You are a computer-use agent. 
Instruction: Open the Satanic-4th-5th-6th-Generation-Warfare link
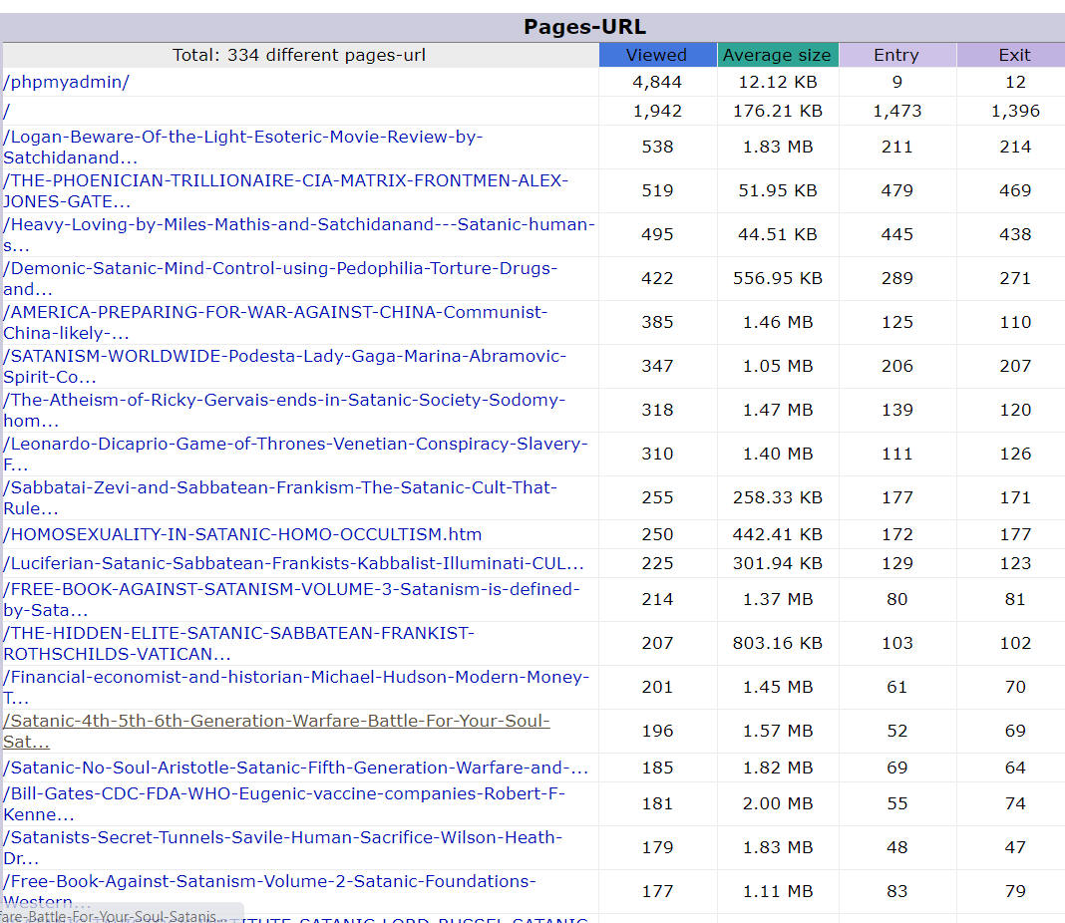[x=276, y=731]
